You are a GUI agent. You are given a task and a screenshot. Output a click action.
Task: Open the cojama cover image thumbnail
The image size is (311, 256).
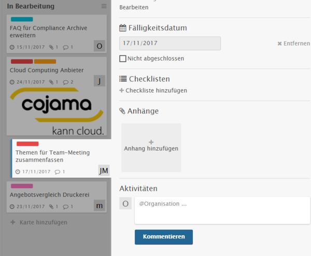click(56, 111)
